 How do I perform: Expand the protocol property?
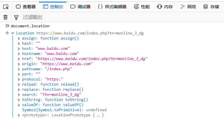[x=19, y=79]
